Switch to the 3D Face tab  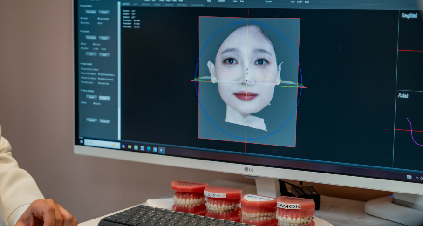point(126,4)
